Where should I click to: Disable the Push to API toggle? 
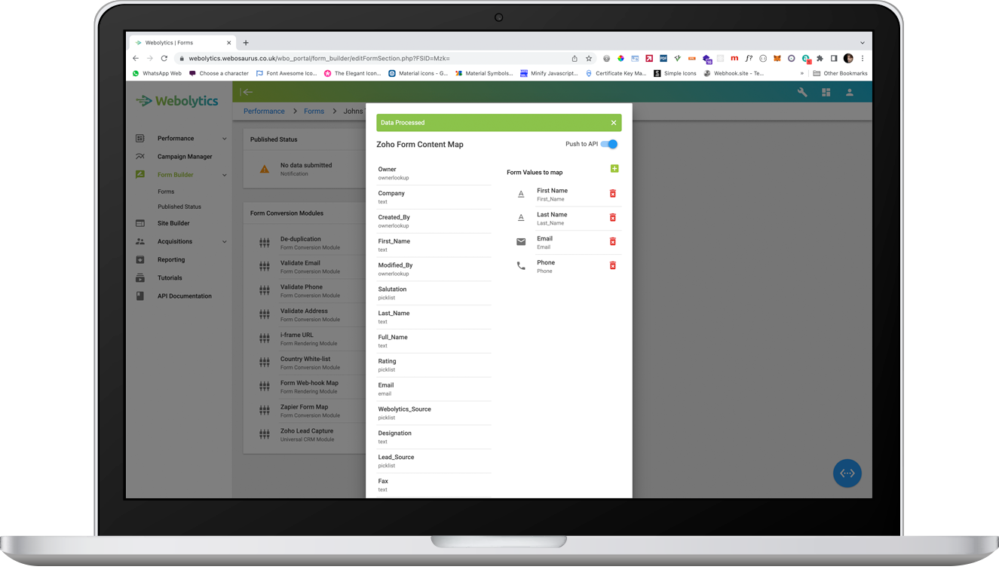pyautogui.click(x=611, y=143)
